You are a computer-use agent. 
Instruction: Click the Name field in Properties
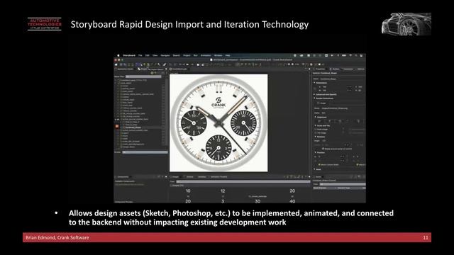(x=342, y=79)
